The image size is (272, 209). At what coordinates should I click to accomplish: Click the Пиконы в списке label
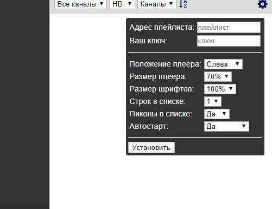tap(161, 114)
